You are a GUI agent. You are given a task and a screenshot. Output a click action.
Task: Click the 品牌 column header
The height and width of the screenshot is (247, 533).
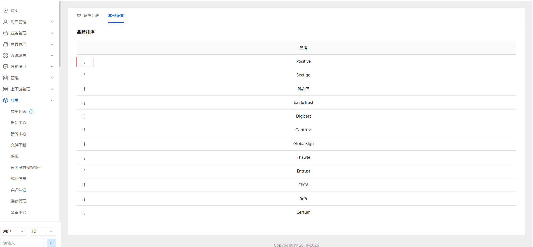point(303,48)
